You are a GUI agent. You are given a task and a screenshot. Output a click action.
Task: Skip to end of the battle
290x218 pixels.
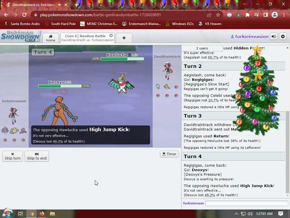click(37, 156)
